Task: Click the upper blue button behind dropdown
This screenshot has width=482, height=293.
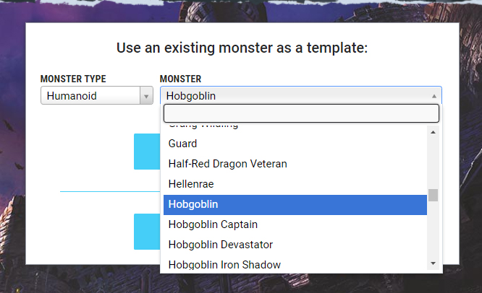Action: (147, 152)
